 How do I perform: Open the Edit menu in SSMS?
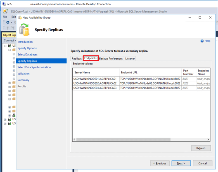14,17
